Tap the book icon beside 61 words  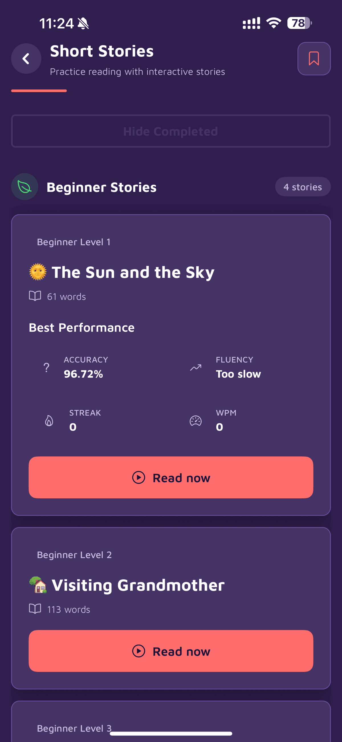tap(35, 296)
